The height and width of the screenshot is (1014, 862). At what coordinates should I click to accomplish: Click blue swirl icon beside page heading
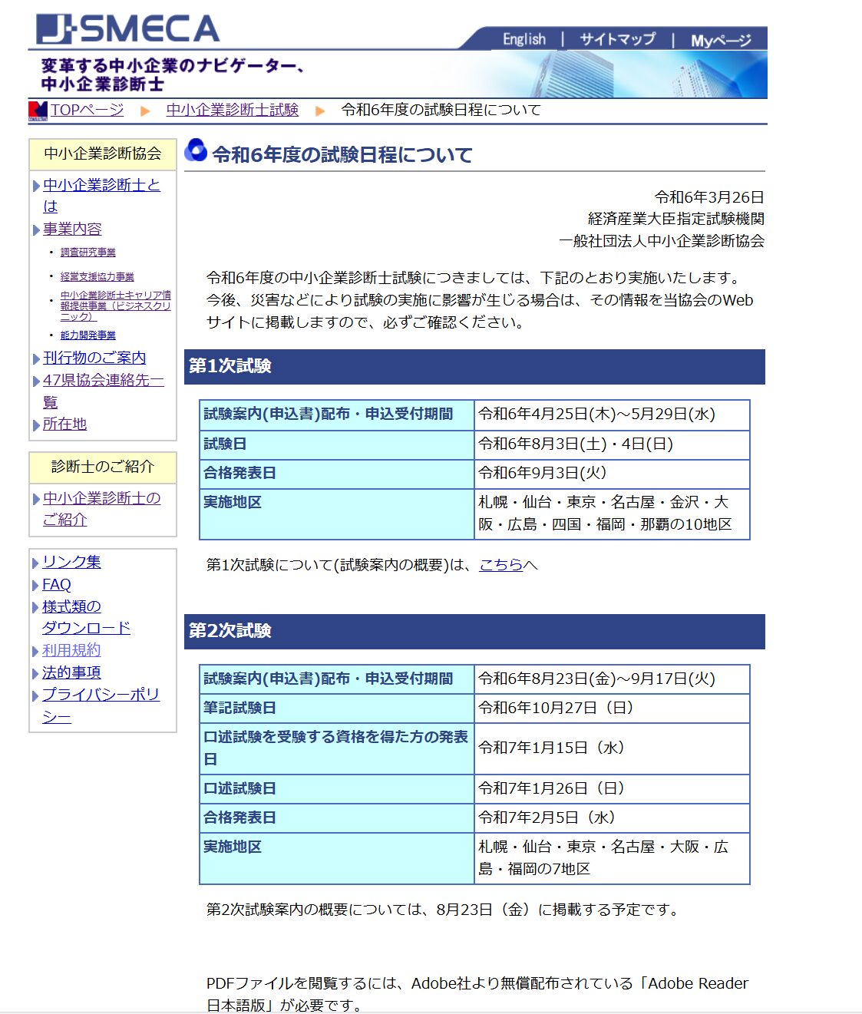pyautogui.click(x=196, y=150)
